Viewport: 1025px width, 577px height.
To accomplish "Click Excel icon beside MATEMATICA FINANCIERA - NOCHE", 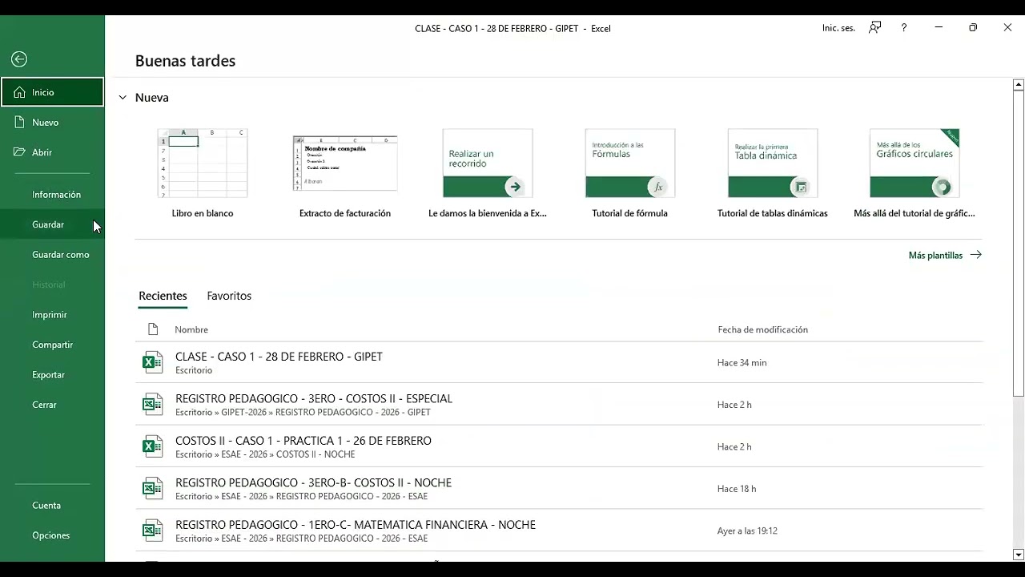I will [152, 531].
